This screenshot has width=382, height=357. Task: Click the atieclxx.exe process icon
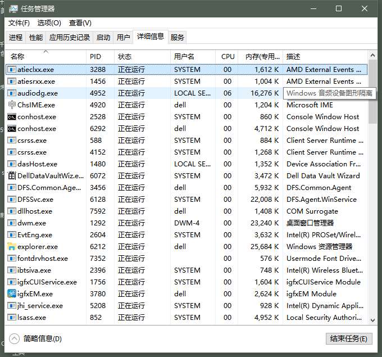(x=11, y=70)
